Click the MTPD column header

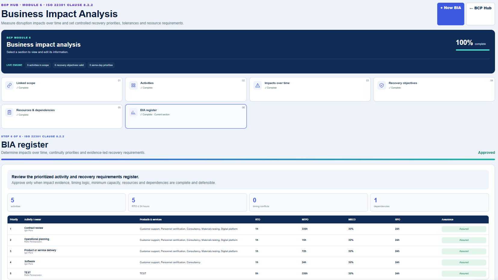click(305, 219)
